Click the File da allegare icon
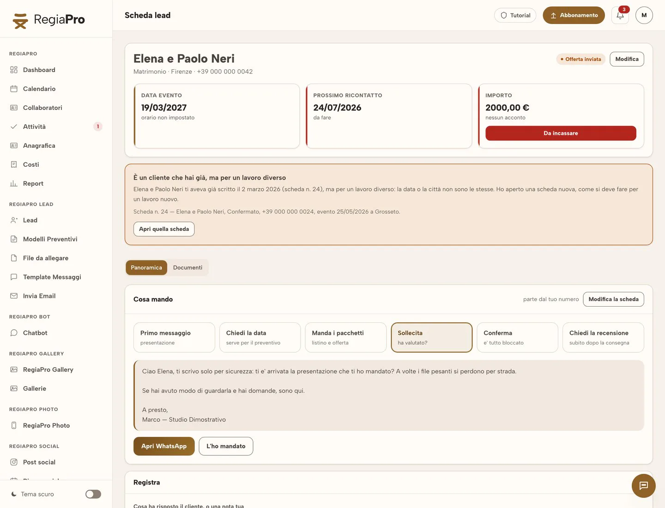Viewport: 665px width, 508px height. (x=14, y=258)
